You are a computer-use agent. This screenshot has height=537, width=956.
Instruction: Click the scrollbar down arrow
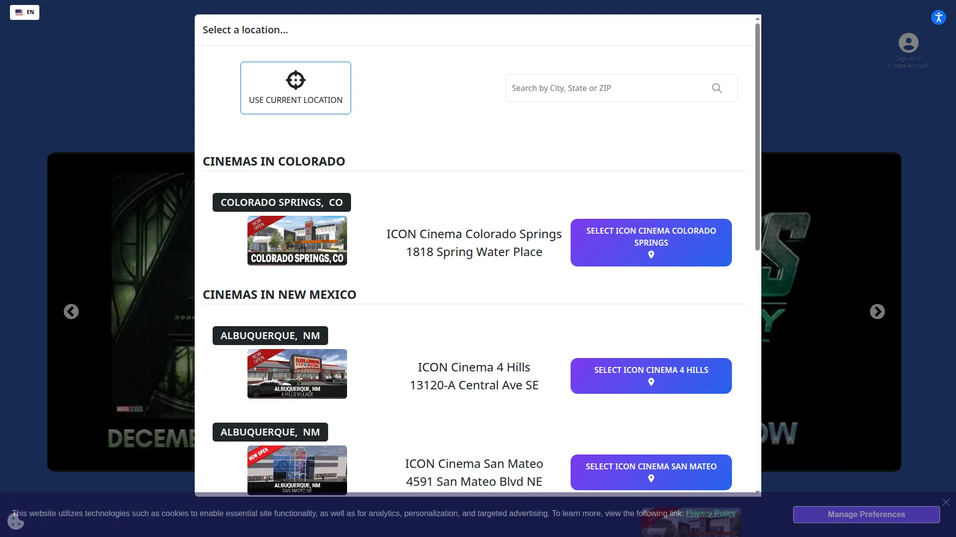click(x=757, y=492)
